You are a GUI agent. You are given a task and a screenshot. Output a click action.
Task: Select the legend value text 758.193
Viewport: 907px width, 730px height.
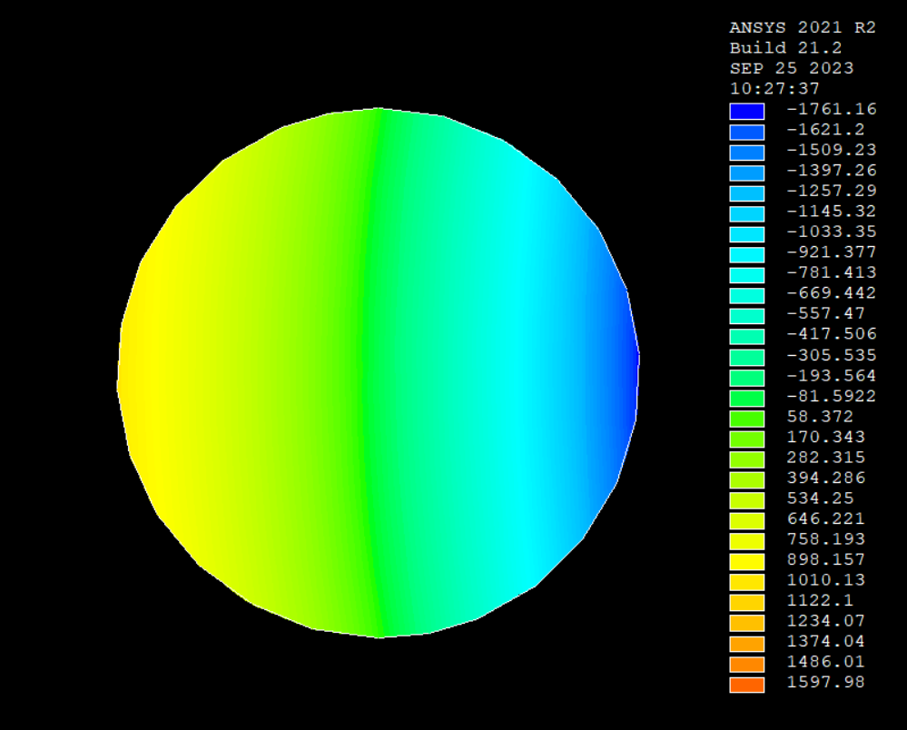(826, 539)
